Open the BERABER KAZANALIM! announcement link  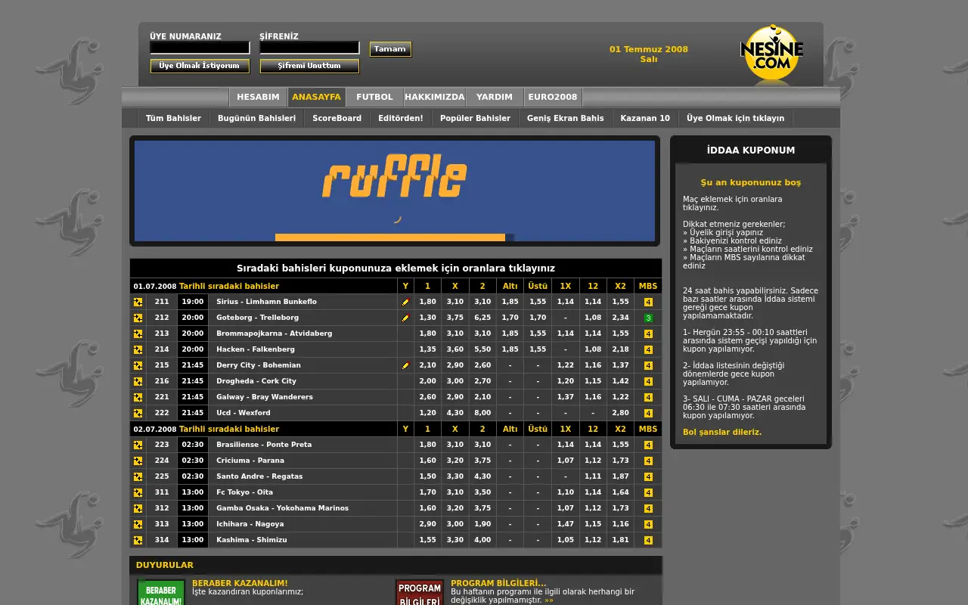[240, 583]
